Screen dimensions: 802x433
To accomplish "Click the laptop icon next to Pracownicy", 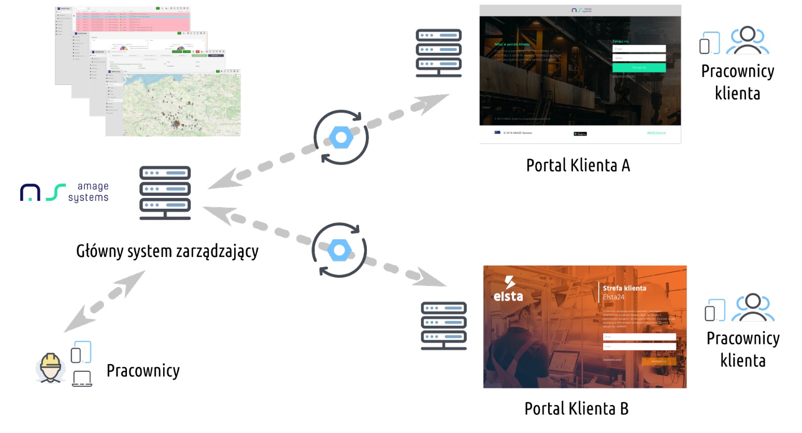I will (x=82, y=379).
